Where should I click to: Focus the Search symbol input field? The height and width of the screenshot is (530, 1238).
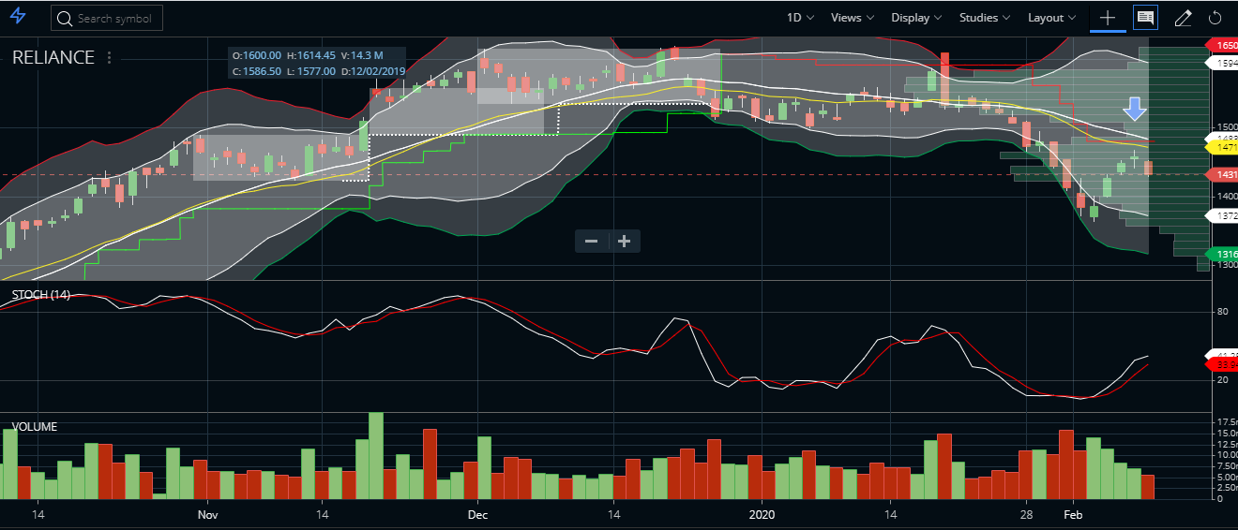pyautogui.click(x=107, y=18)
